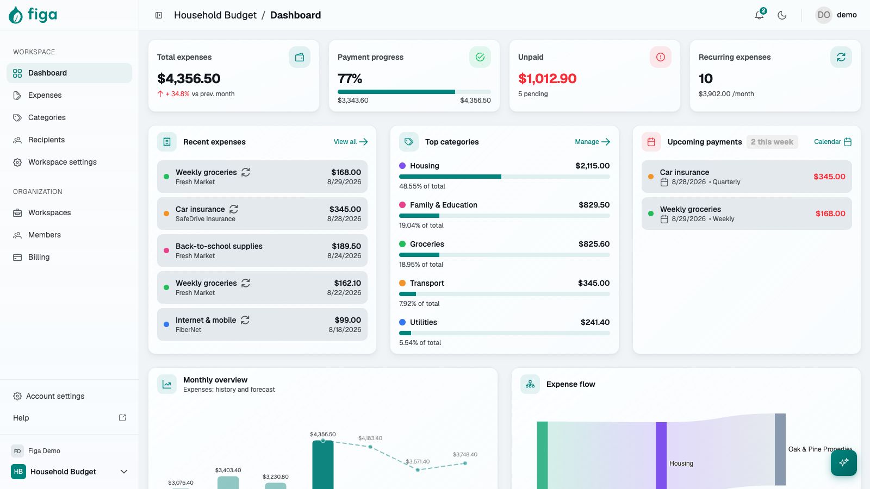Click Groceries green category dot
870x489 pixels.
coord(402,244)
